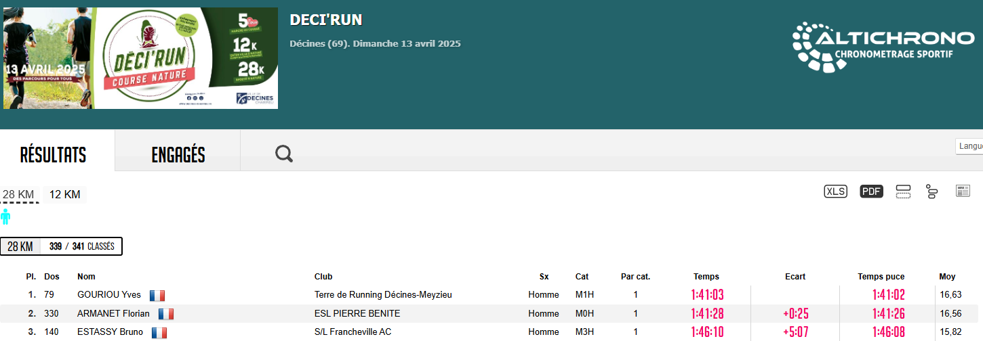Screen dimensions: 983x341
Task: Click the DECI'RUN event title
Action: tap(326, 20)
